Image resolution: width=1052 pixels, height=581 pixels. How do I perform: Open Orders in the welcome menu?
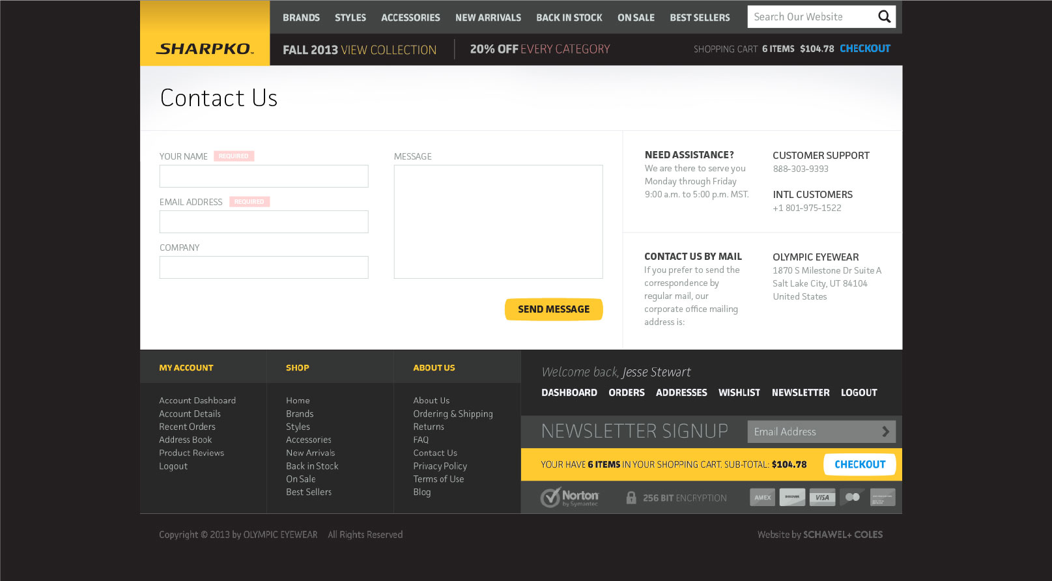tap(627, 393)
